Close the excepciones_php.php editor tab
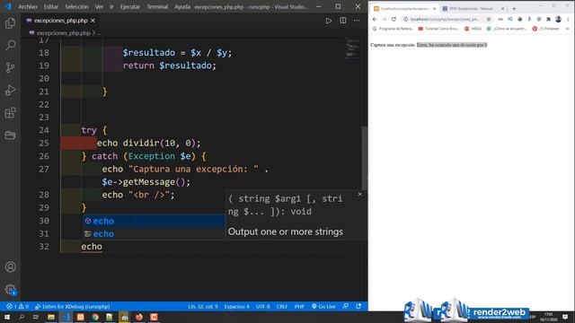The width and height of the screenshot is (575, 323). coord(93,21)
